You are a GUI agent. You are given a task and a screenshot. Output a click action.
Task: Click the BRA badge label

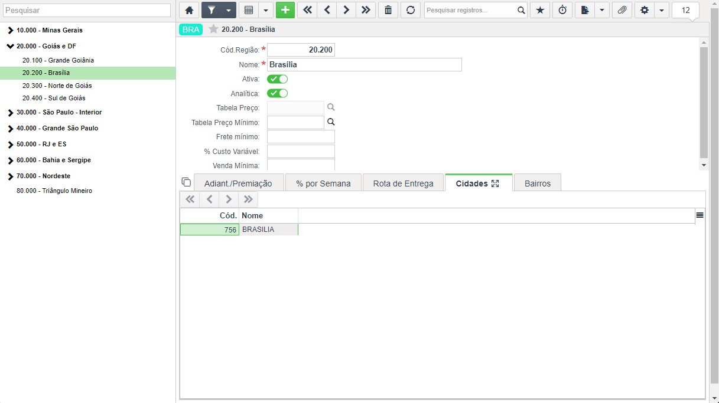coord(191,29)
